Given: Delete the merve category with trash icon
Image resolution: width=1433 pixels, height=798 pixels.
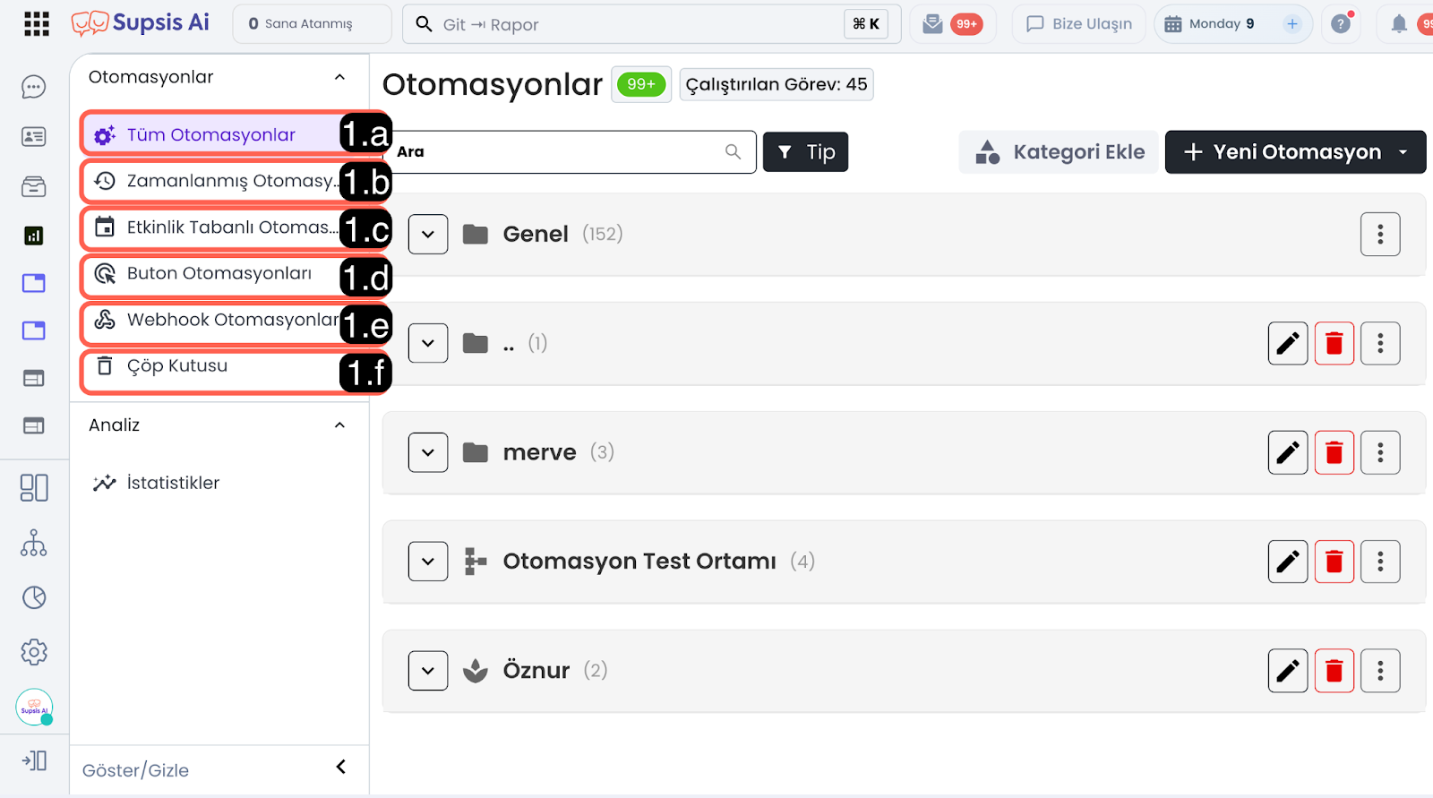Looking at the screenshot, I should tap(1334, 452).
